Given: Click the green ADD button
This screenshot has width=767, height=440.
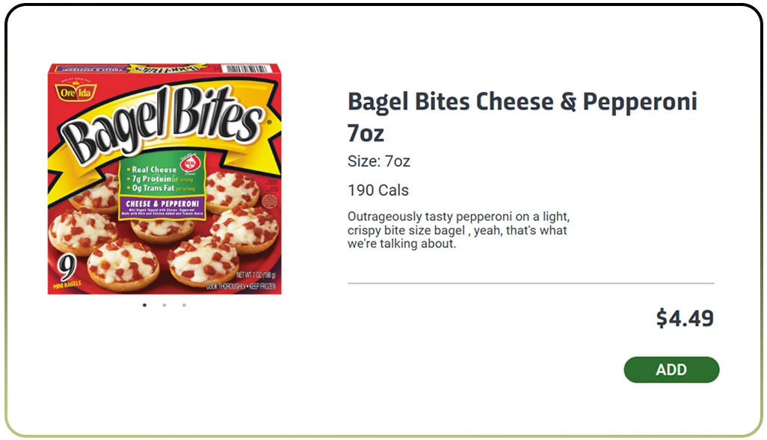Looking at the screenshot, I should click(671, 370).
